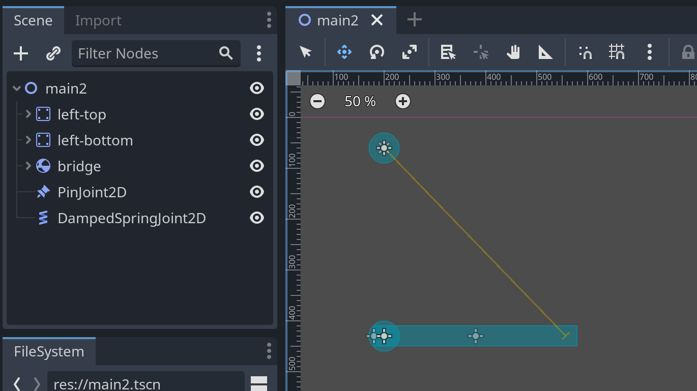The image size is (697, 391).
Task: Lock the selected node
Action: [688, 52]
